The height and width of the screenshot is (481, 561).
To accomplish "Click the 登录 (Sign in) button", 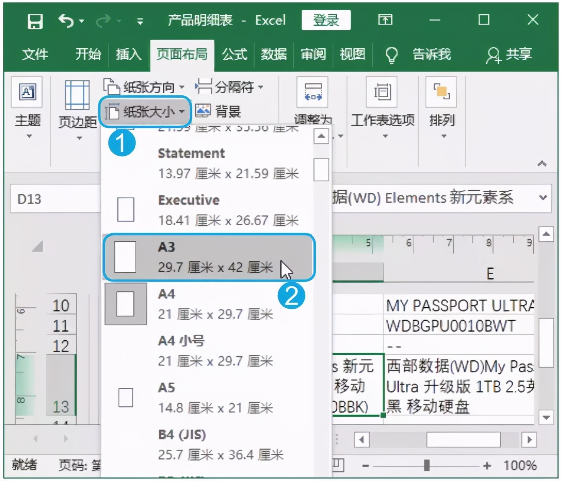I will point(326,20).
